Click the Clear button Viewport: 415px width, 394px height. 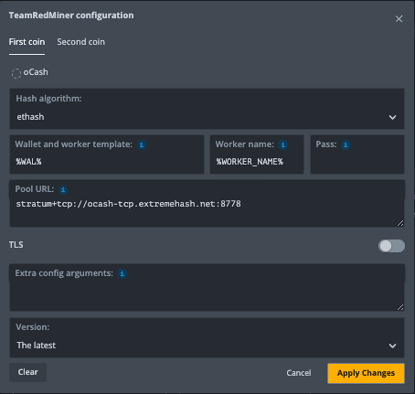[27, 372]
